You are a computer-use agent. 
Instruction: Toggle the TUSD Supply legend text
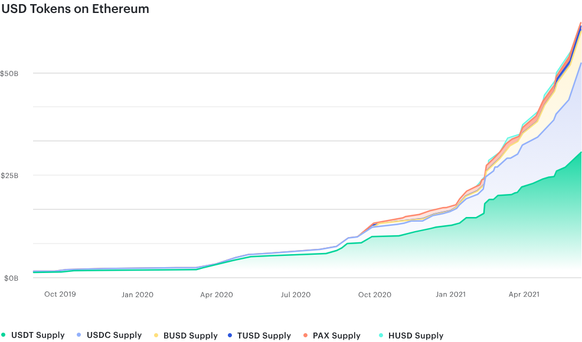pos(264,336)
